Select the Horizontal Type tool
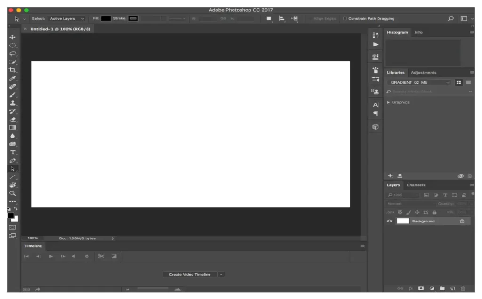 pyautogui.click(x=12, y=152)
